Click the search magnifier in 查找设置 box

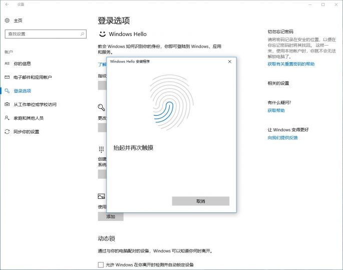(x=82, y=34)
